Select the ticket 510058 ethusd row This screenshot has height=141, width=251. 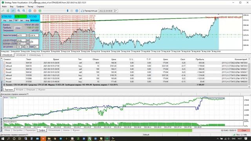[125, 75]
